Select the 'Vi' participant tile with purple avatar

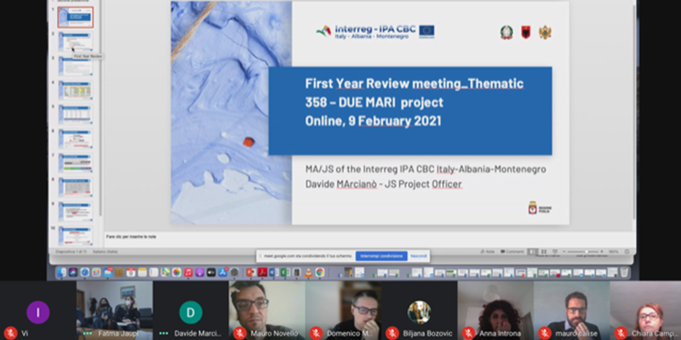tap(38, 310)
